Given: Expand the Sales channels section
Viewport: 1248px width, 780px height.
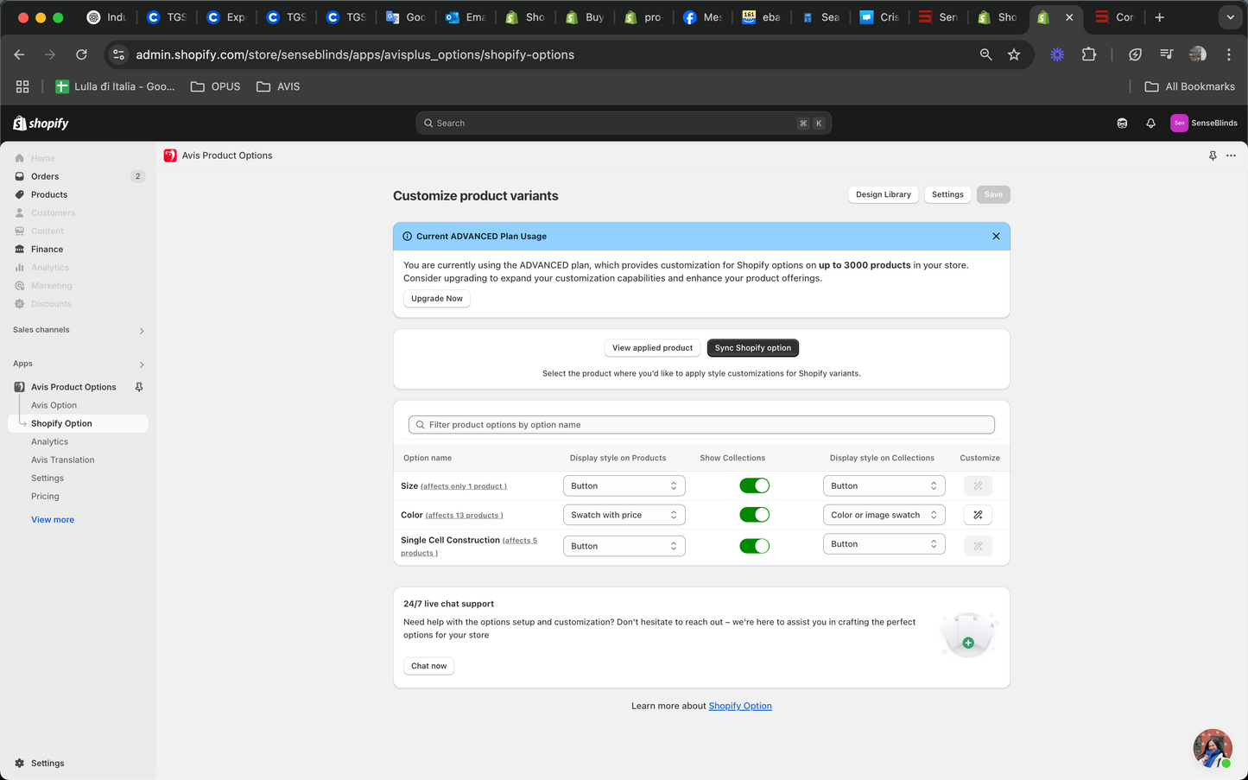Looking at the screenshot, I should pyautogui.click(x=78, y=330).
